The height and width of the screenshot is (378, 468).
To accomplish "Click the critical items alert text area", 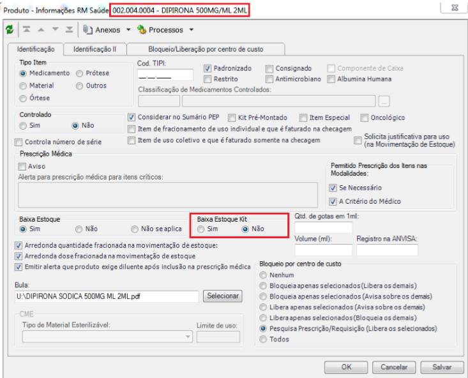I will [168, 195].
